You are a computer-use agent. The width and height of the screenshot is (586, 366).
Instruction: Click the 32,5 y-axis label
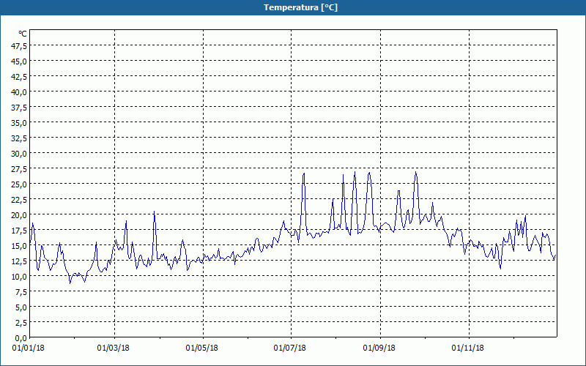point(20,138)
